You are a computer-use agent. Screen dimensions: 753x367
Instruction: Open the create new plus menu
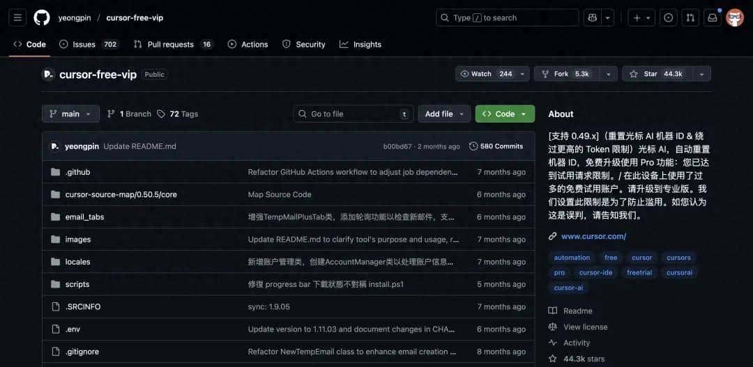641,17
